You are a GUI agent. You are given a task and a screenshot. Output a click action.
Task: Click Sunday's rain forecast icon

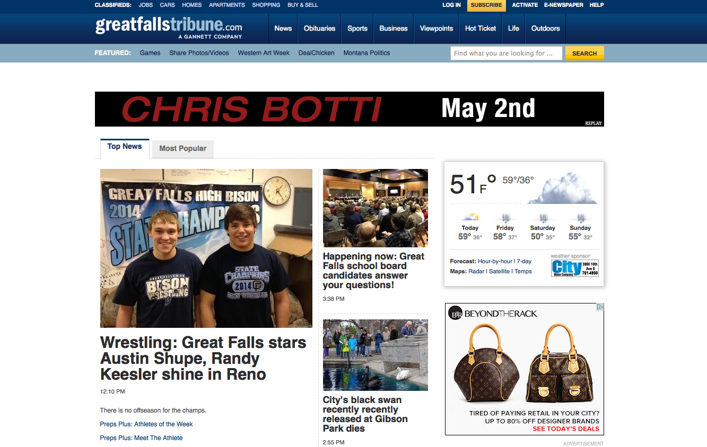[x=581, y=218]
